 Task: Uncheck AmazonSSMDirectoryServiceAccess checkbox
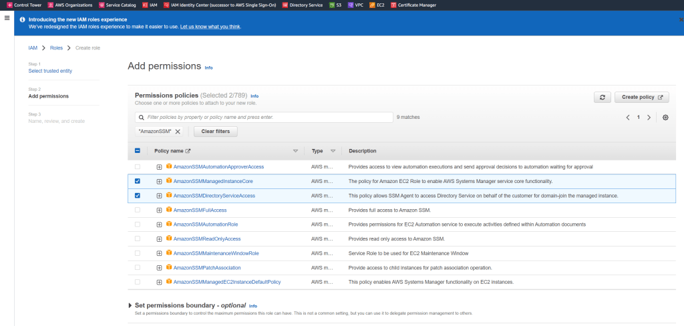(138, 196)
